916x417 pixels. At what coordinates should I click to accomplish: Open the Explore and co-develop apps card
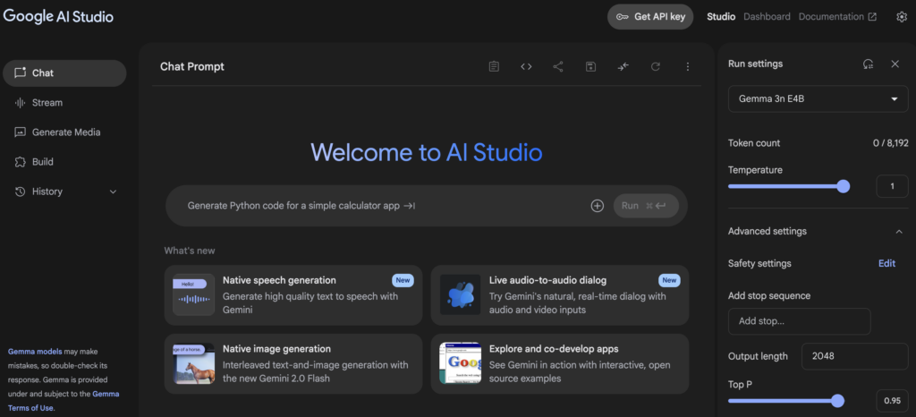click(x=560, y=364)
